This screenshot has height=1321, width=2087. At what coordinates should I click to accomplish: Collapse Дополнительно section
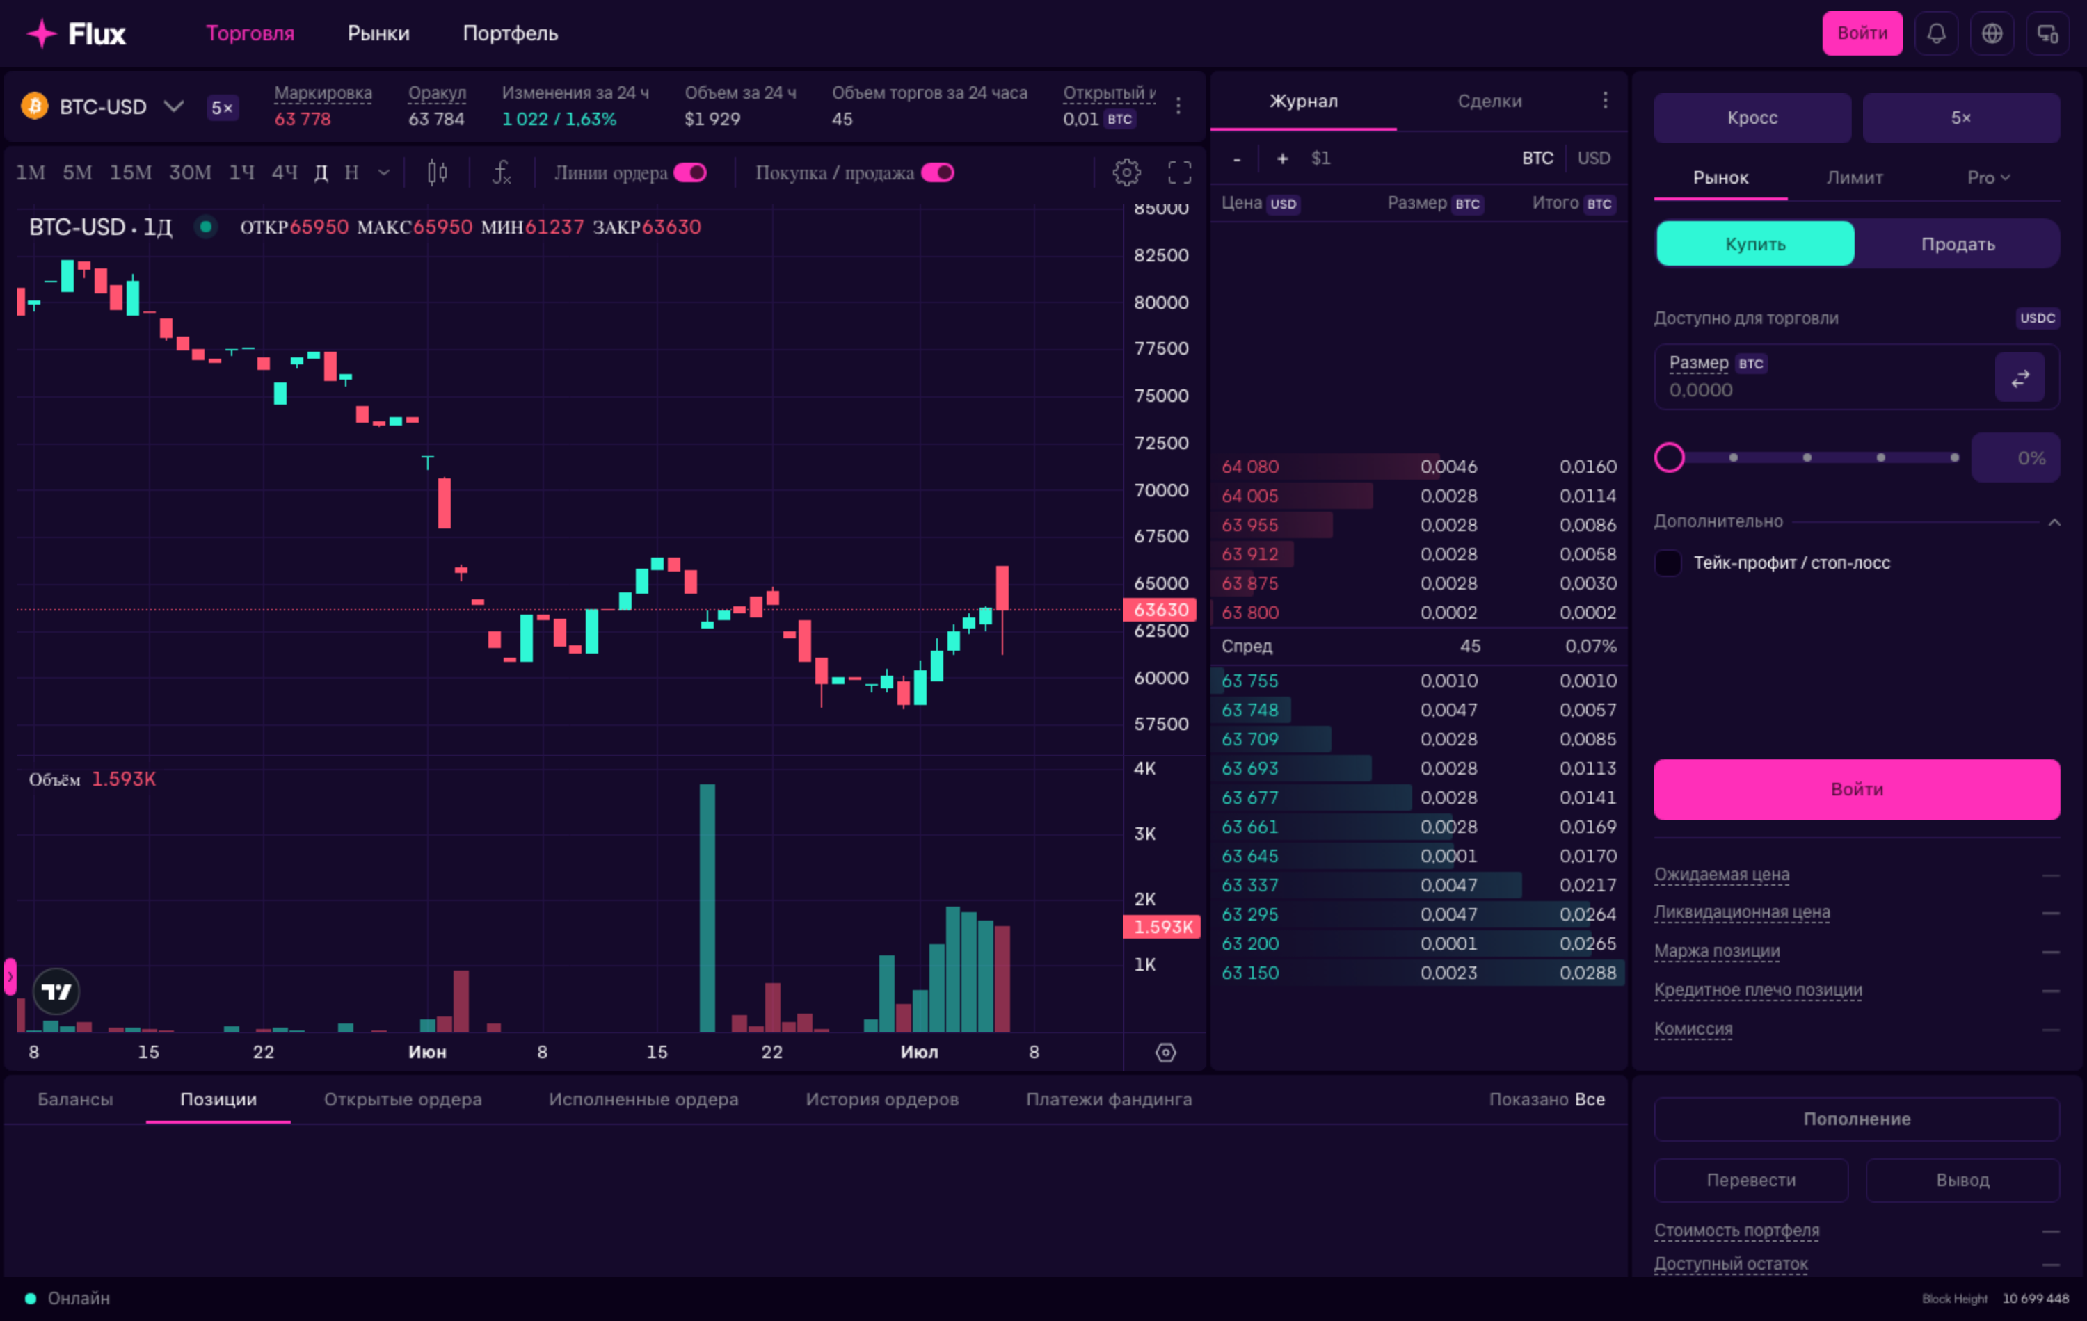(2054, 521)
